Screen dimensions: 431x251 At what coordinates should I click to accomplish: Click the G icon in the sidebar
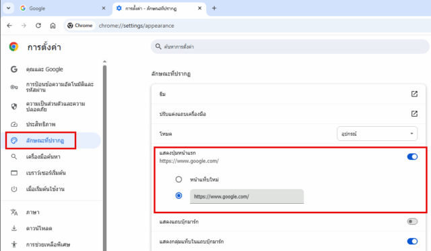(x=14, y=69)
